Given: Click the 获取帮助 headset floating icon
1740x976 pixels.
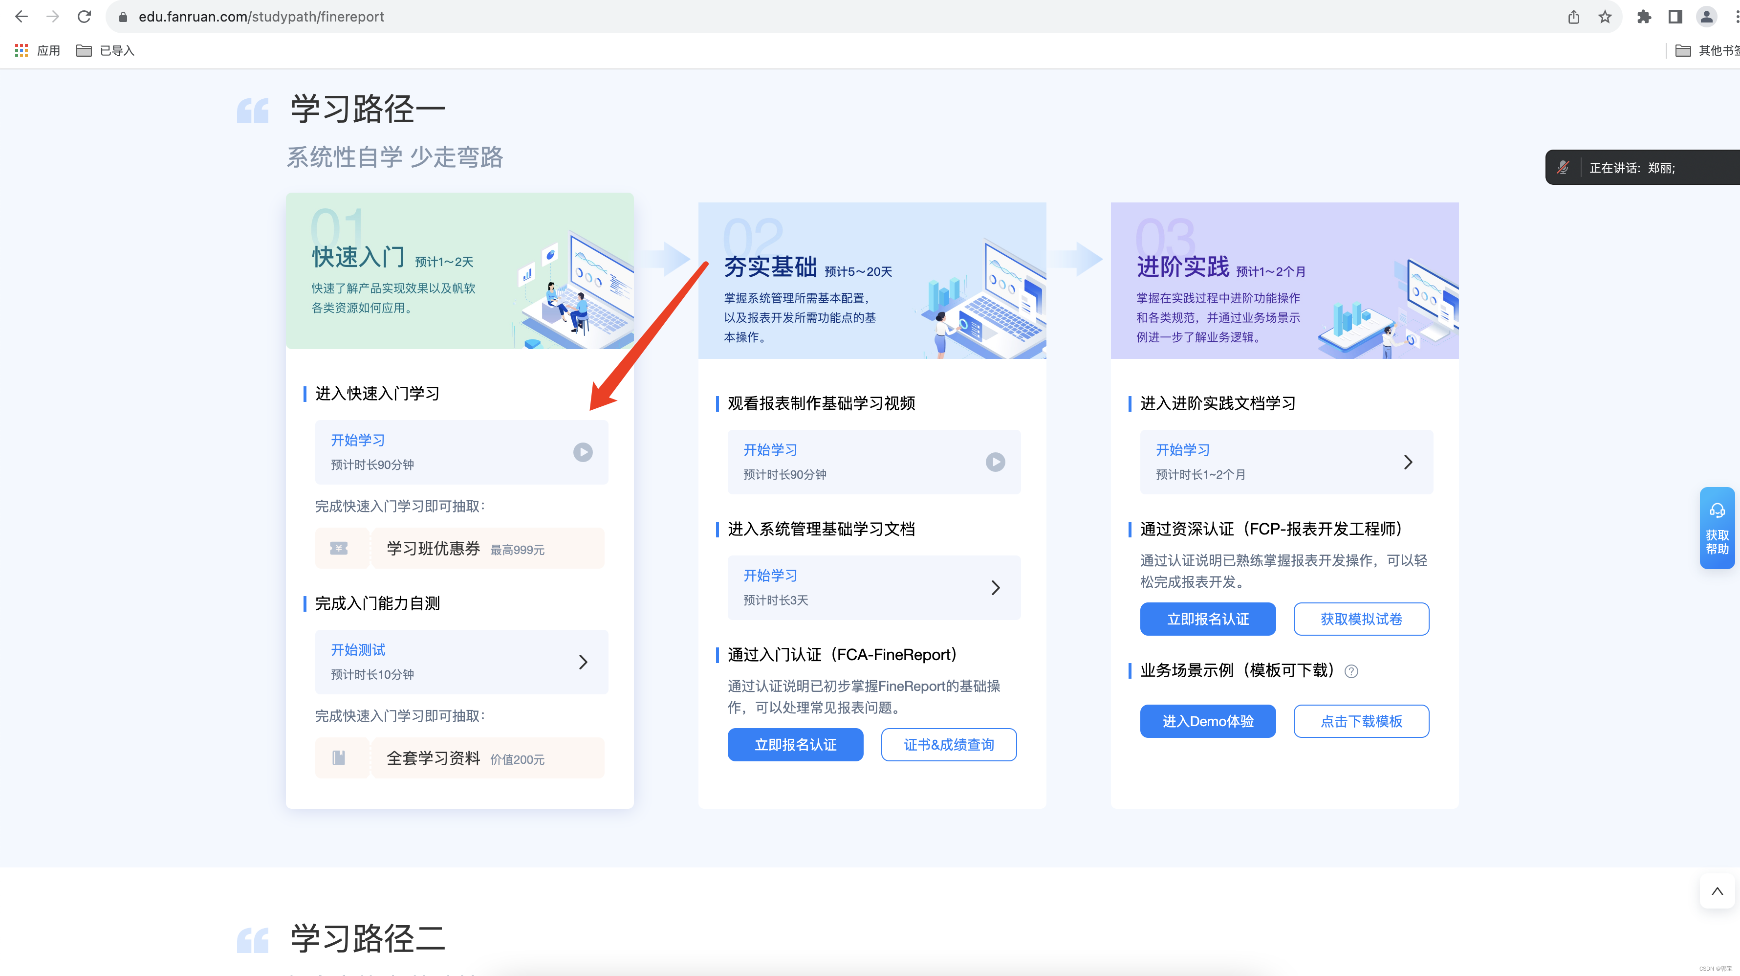Looking at the screenshot, I should [1717, 511].
